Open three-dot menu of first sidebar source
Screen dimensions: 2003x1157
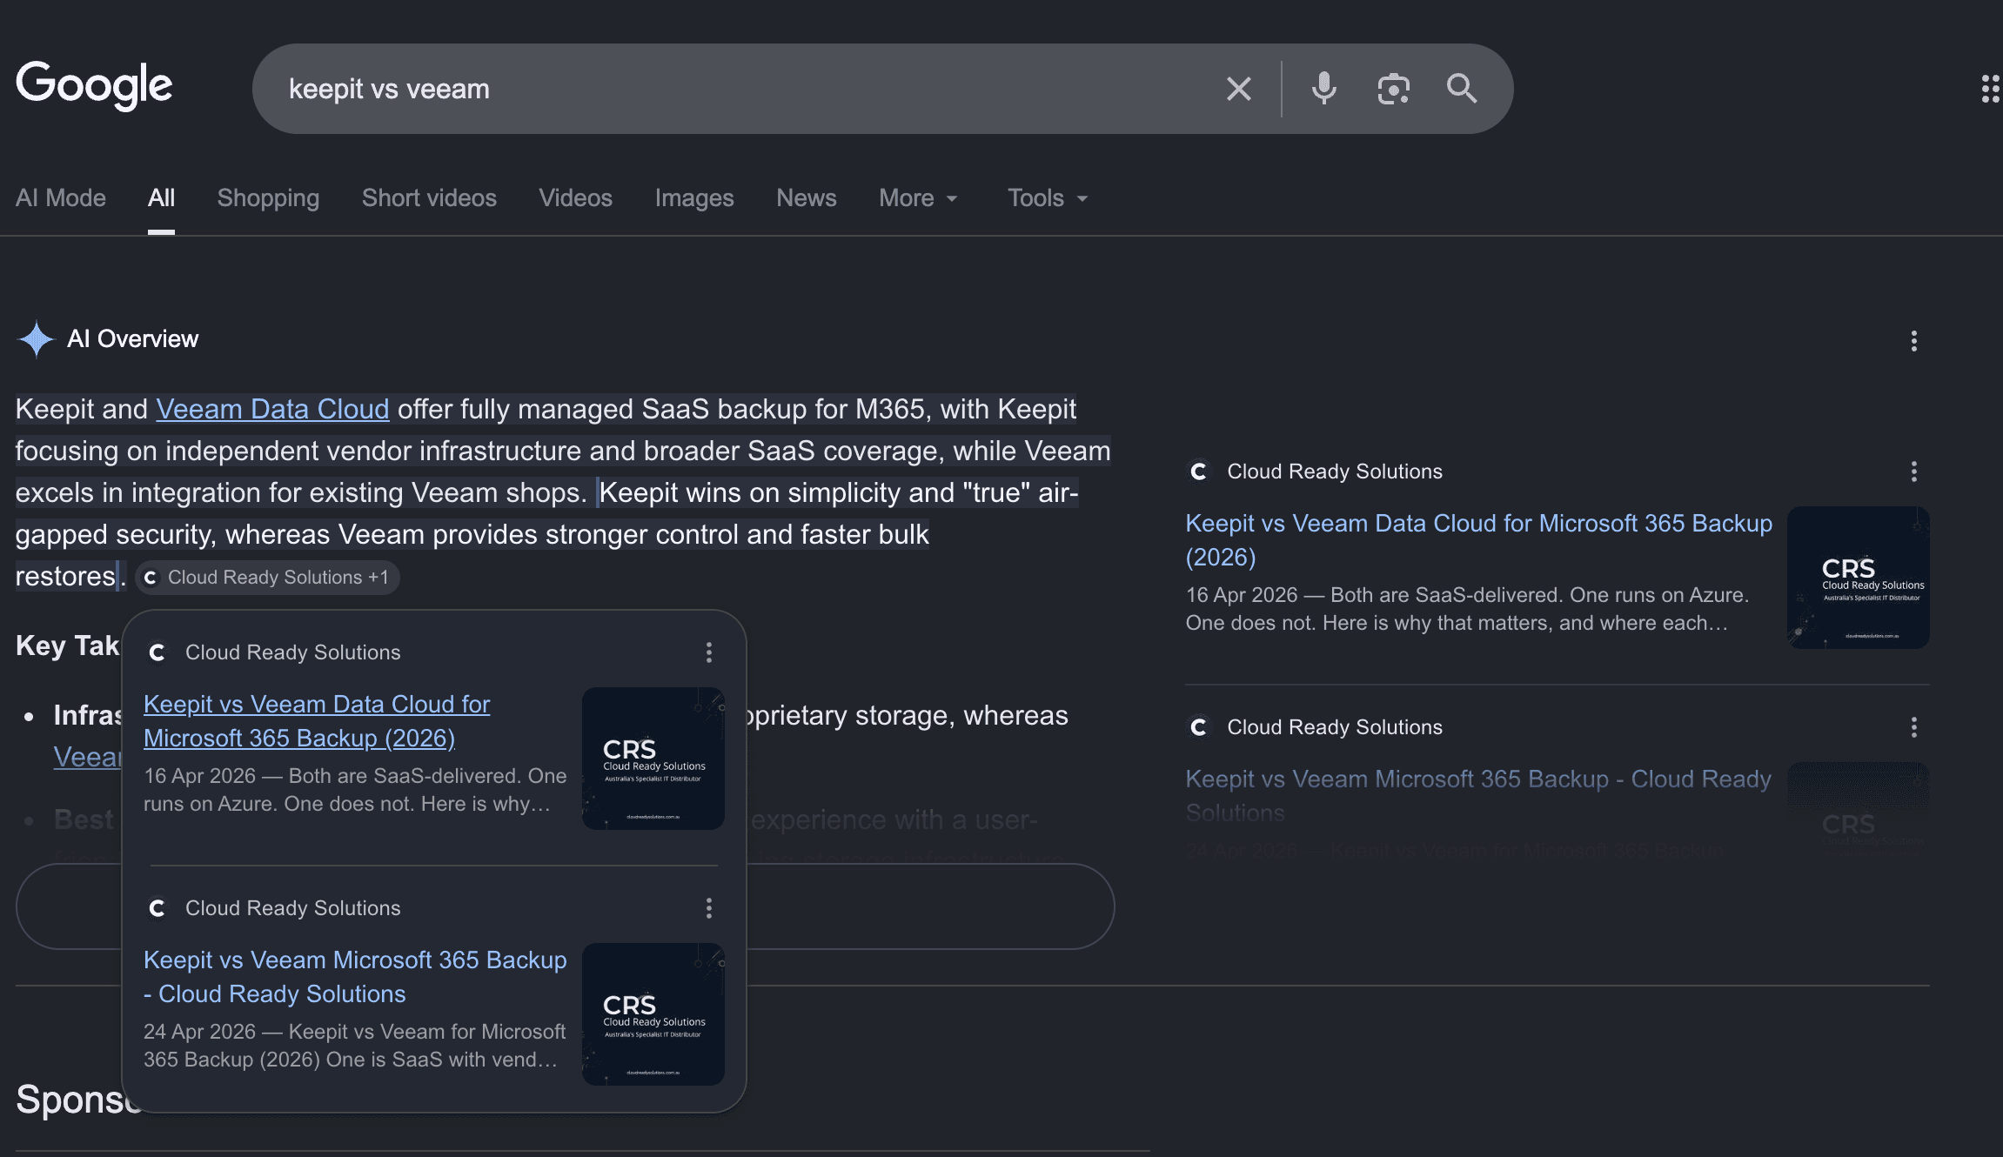(x=1913, y=471)
